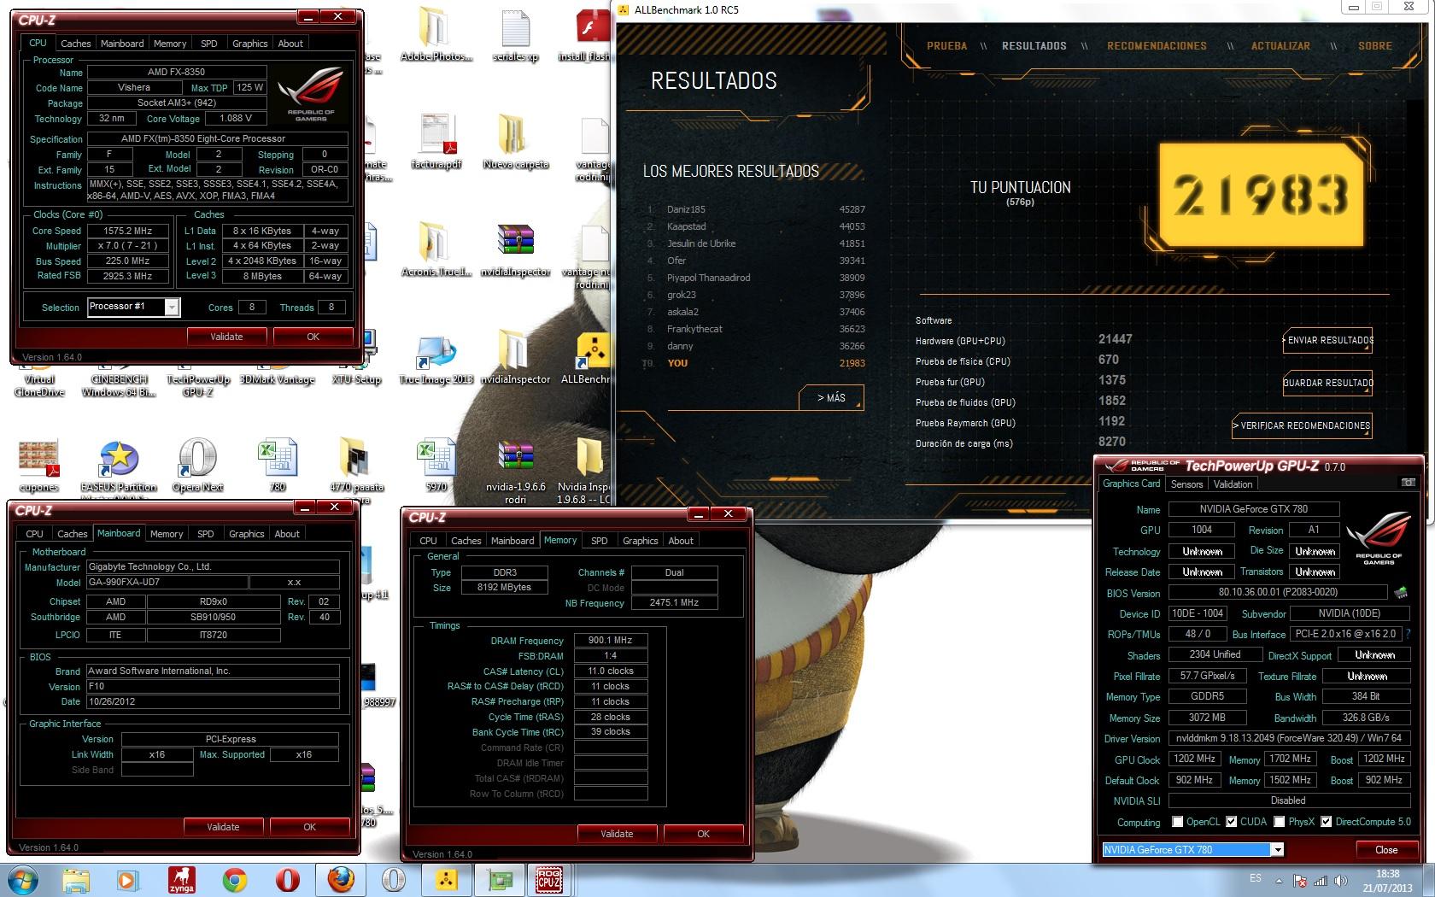Open the Windows Start menu

pos(23,880)
